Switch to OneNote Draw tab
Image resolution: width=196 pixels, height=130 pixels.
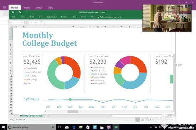pyautogui.click(x=39, y=7)
